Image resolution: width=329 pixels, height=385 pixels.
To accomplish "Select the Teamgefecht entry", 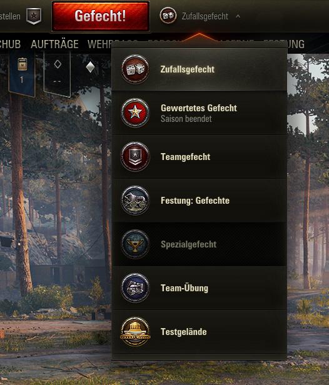I will click(x=200, y=157).
